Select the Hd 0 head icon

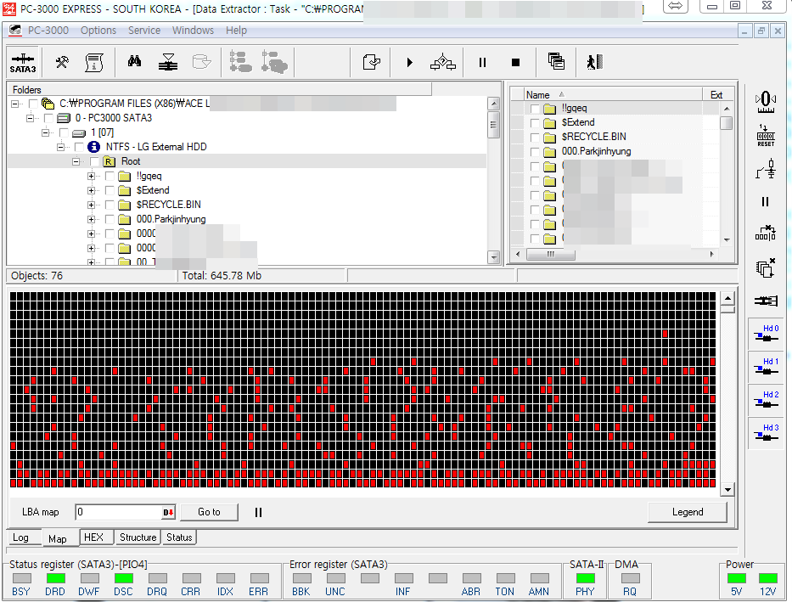765,333
